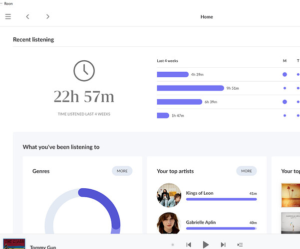
Task: Open Gabrielle Aplin artist photo
Action: coord(169,223)
